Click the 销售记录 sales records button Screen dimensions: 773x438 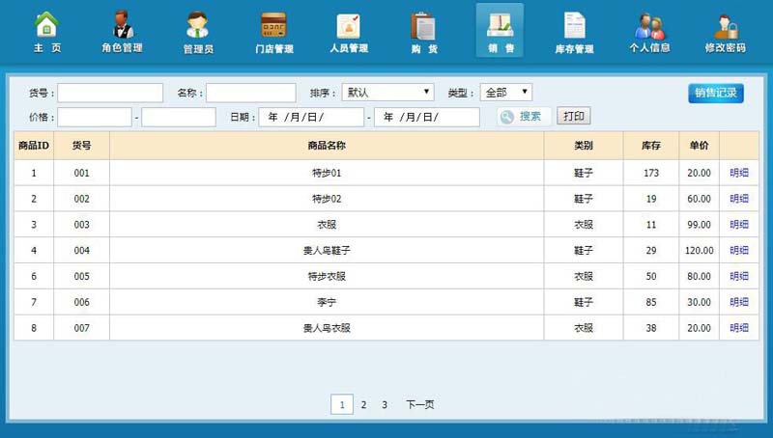tap(715, 93)
